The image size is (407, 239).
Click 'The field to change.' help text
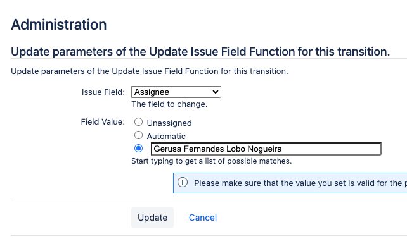point(169,104)
